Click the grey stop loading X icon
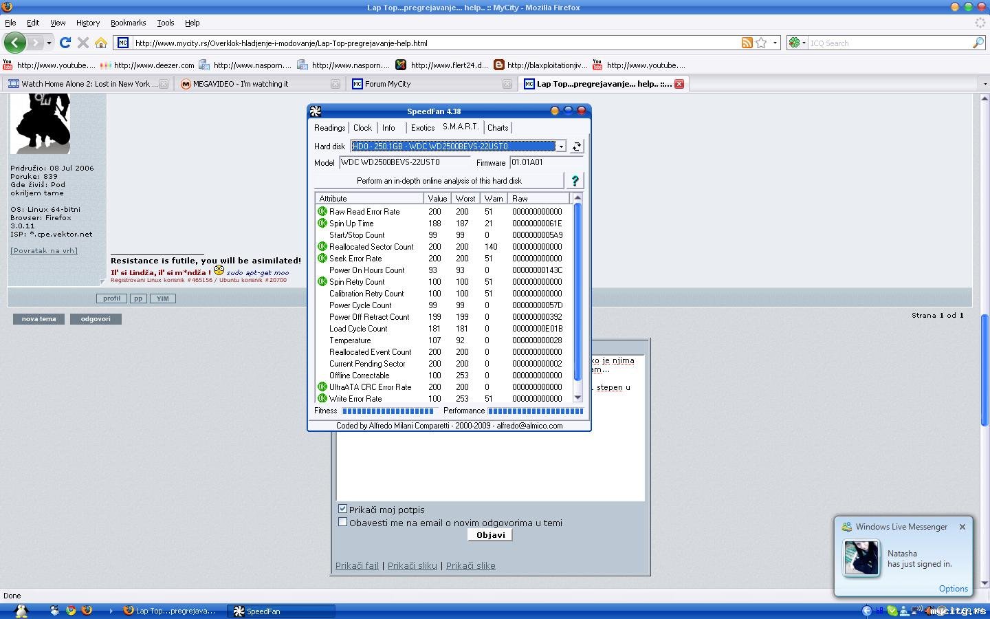This screenshot has width=990, height=619. 83,43
